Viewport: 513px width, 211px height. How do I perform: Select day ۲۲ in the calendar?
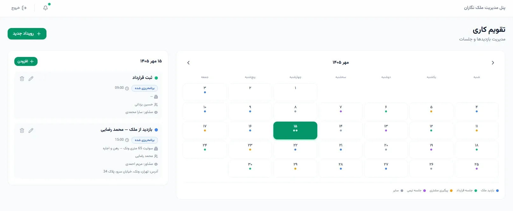(295, 150)
